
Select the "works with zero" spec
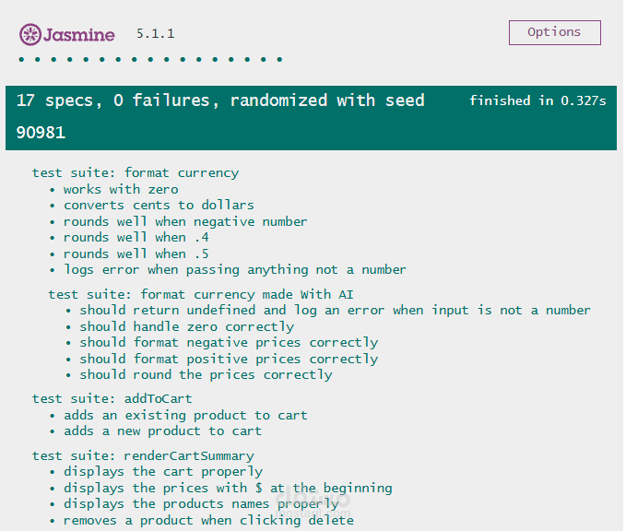point(121,189)
